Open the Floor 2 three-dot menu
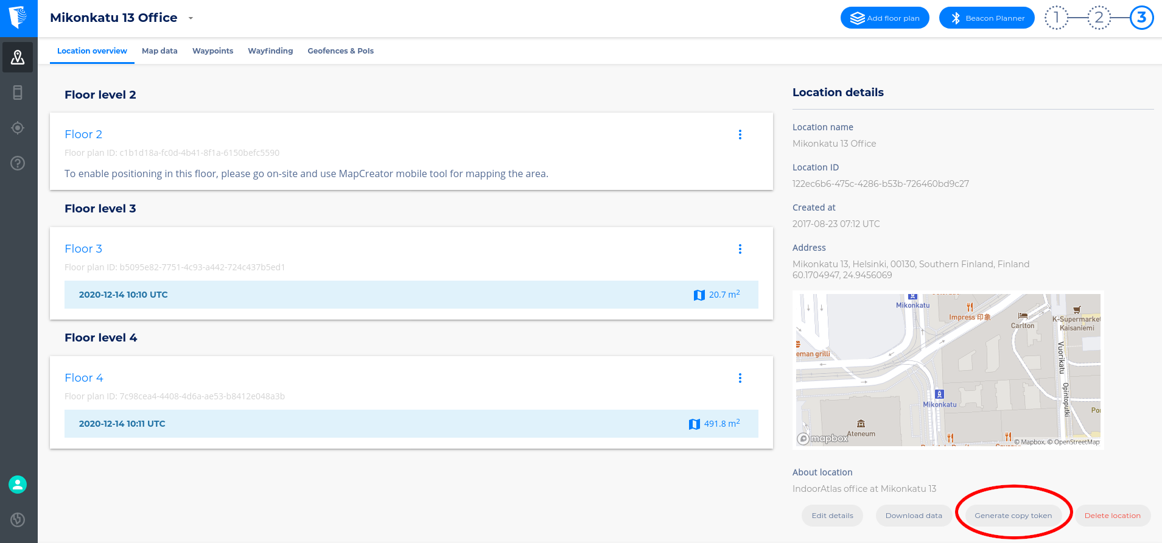Screen dimensions: 1162x543 click(x=740, y=135)
